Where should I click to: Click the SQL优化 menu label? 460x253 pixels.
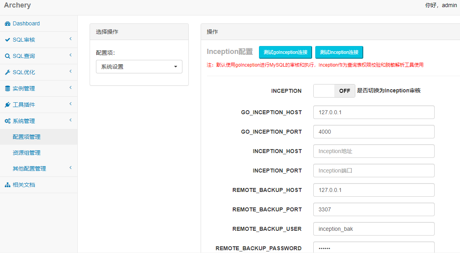(24, 72)
